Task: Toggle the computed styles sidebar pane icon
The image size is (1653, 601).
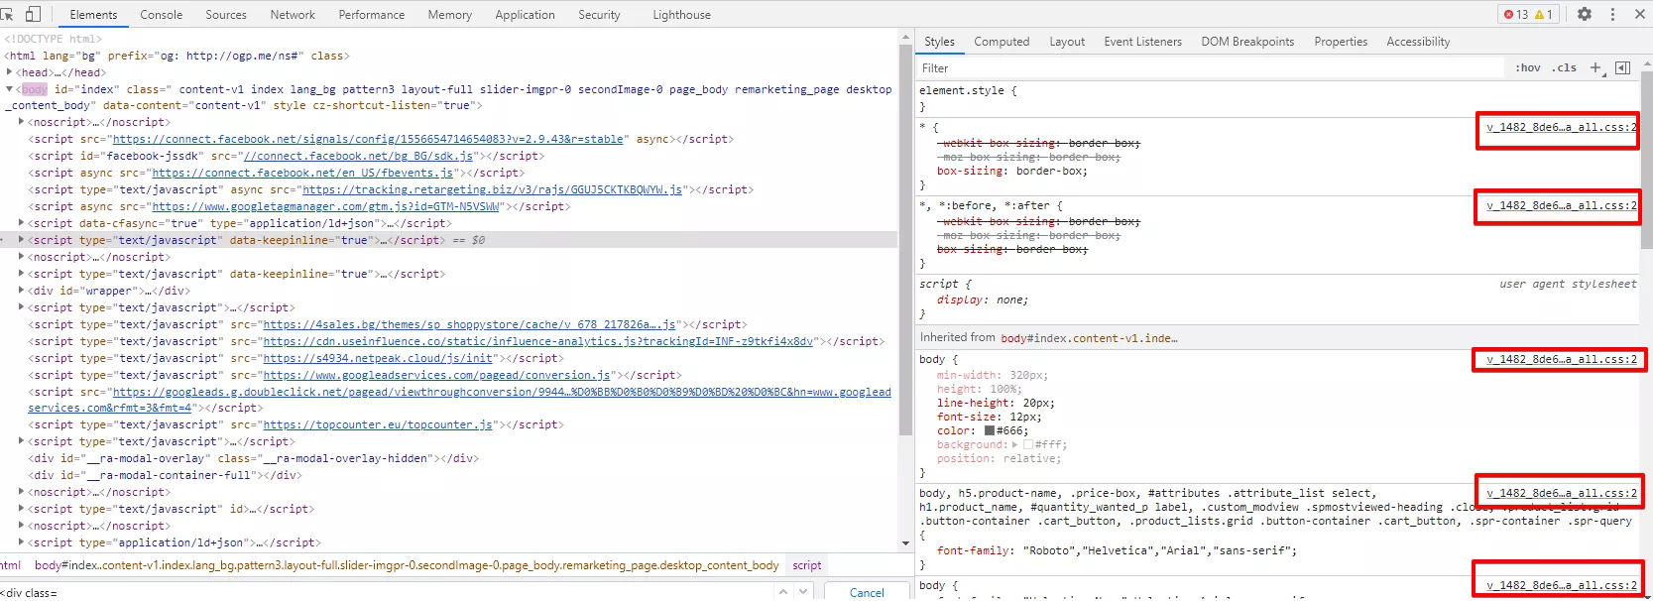Action: 1622,68
